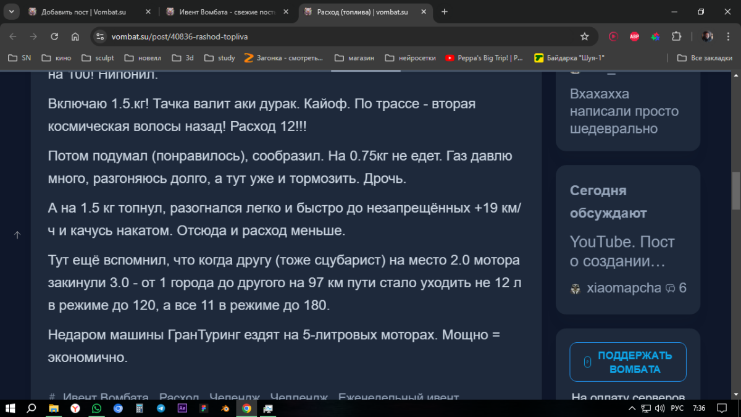Open the 'новелл' bookmarks folder

click(143, 58)
